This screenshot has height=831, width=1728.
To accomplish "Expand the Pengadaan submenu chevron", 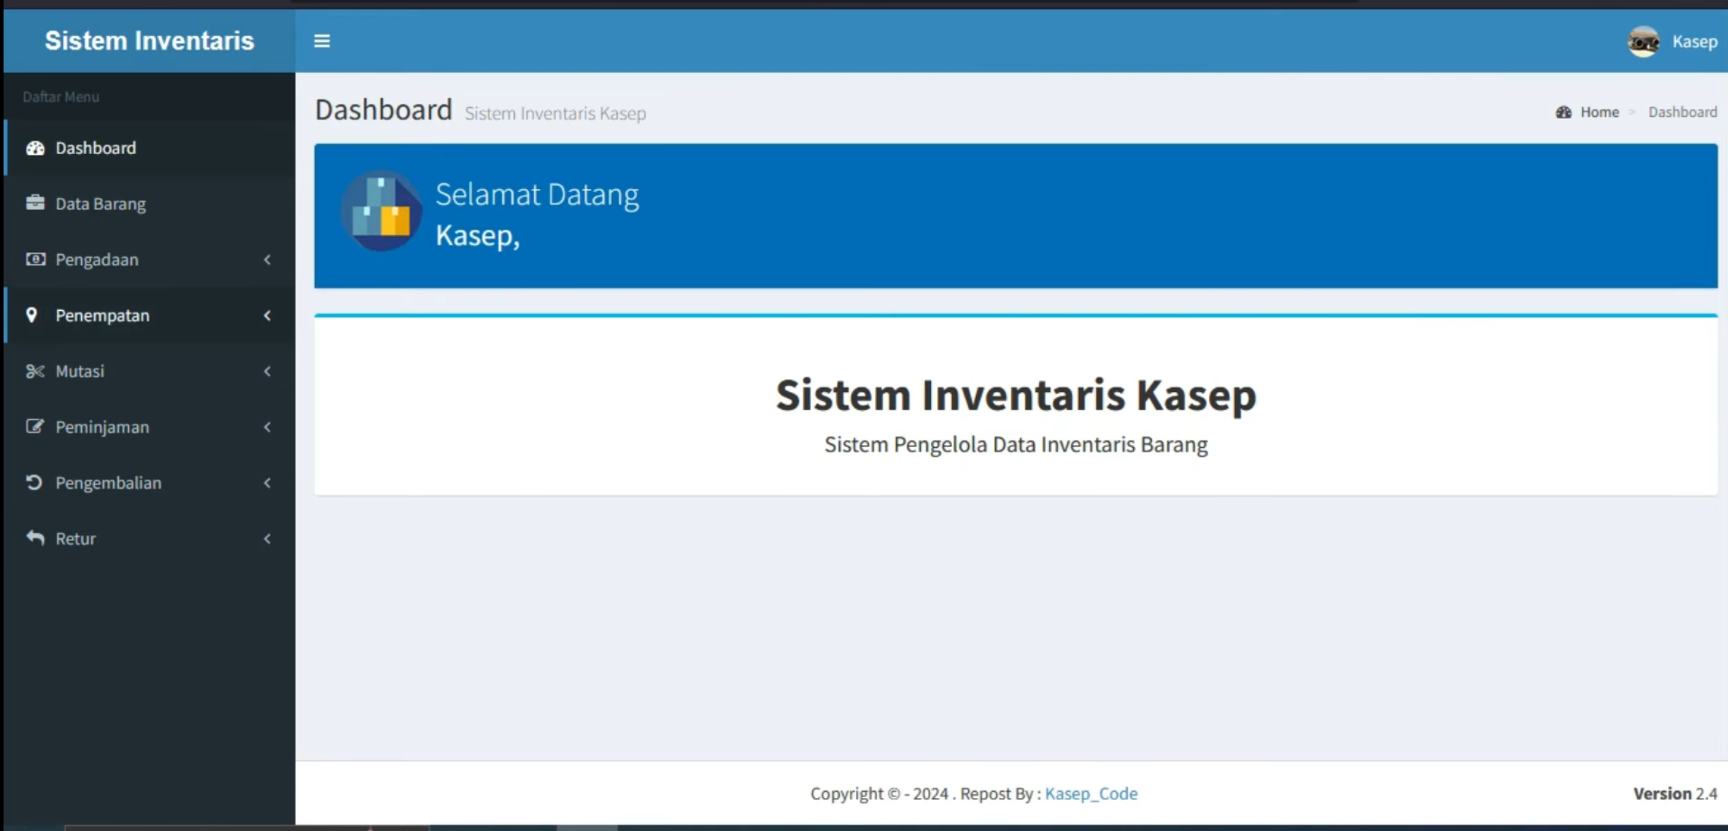I will pyautogui.click(x=268, y=259).
